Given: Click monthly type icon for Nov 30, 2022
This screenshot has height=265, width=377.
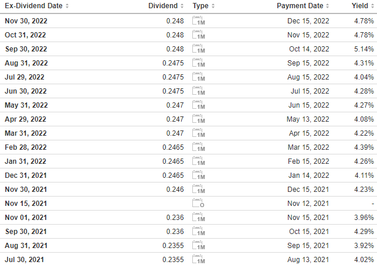Looking at the screenshot, I should [199, 21].
